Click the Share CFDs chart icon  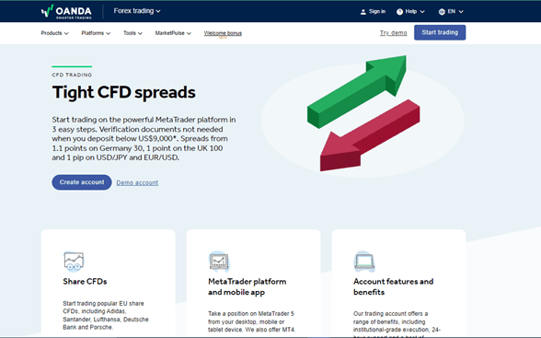[74, 261]
